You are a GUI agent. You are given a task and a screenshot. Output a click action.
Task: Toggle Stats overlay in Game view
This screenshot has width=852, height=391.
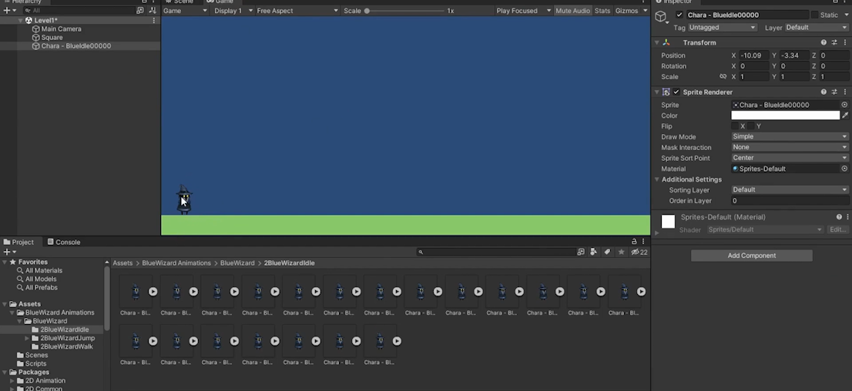click(x=602, y=10)
